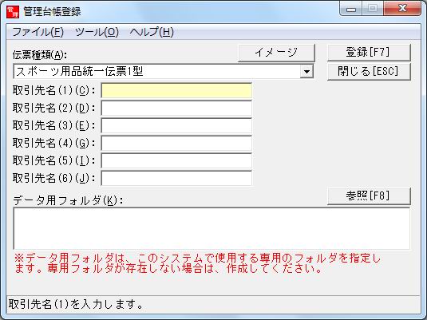Image resolution: width=427 pixels, height=320 pixels.
Task: Click the red 管理 app icon in title bar
Action: (13, 12)
